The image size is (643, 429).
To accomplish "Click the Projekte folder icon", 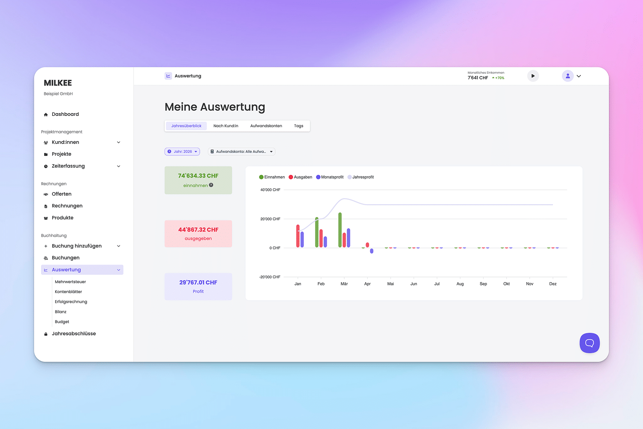I will click(46, 154).
